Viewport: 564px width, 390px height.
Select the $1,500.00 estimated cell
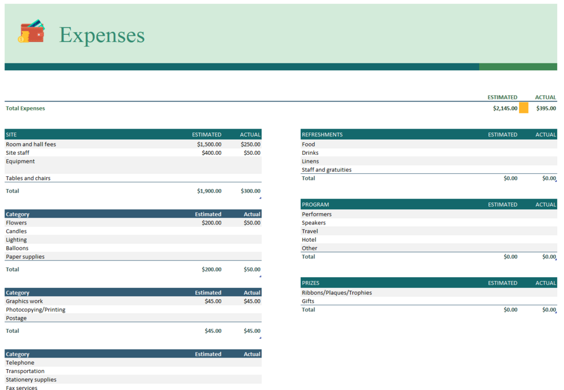(x=209, y=144)
